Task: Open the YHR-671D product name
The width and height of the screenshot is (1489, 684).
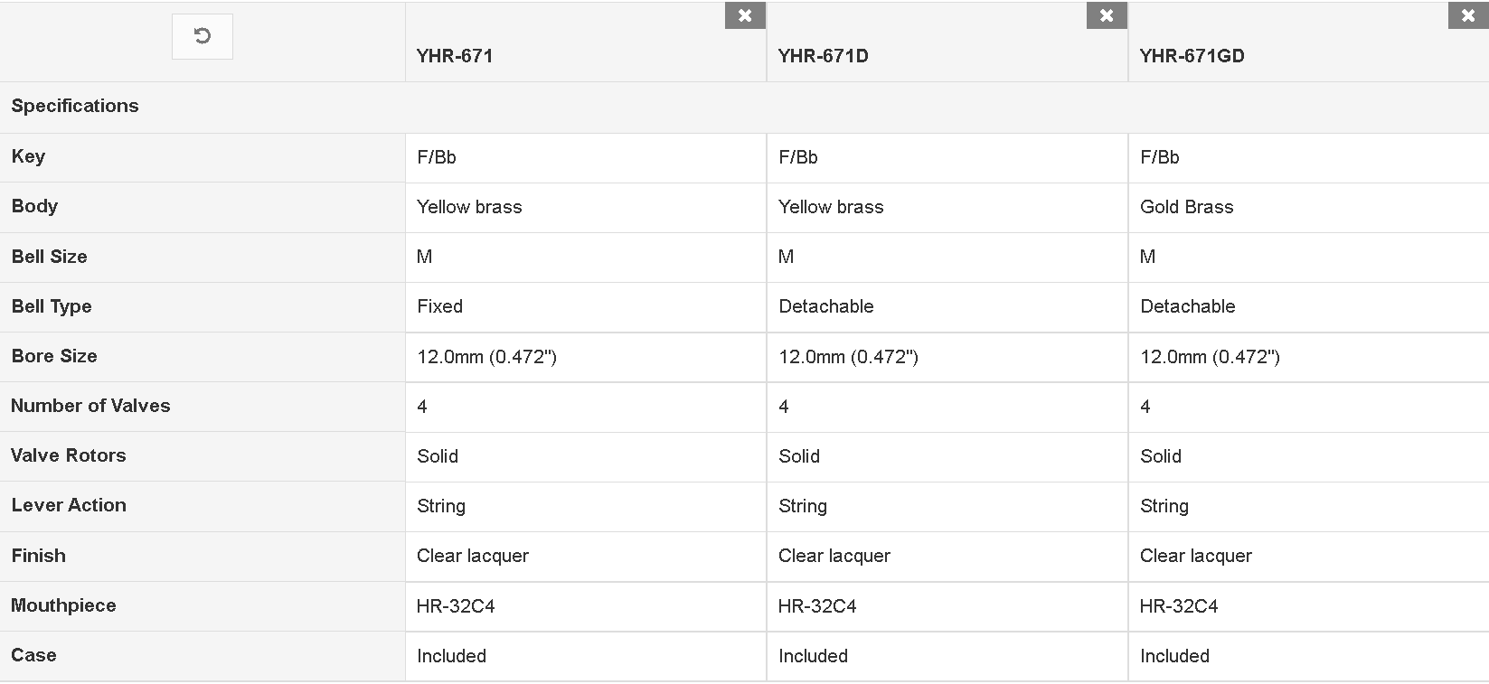Action: point(823,56)
